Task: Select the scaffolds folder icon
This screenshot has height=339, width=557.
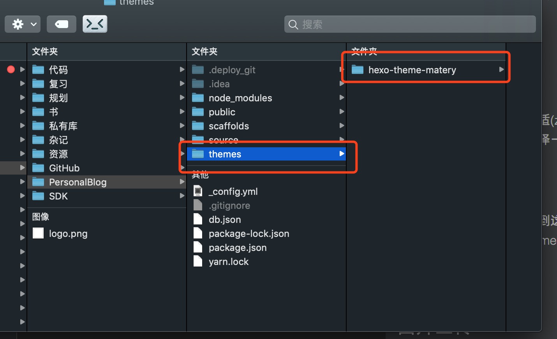Action: pyautogui.click(x=198, y=126)
